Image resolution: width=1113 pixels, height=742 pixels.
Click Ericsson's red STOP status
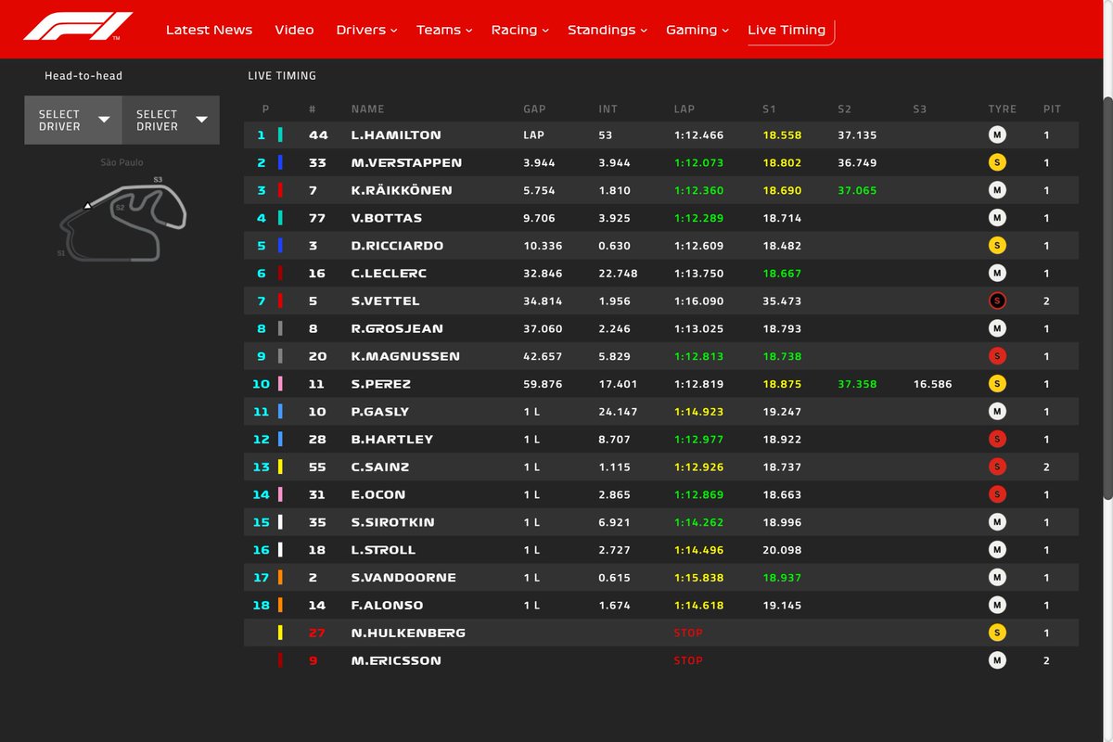pos(688,660)
